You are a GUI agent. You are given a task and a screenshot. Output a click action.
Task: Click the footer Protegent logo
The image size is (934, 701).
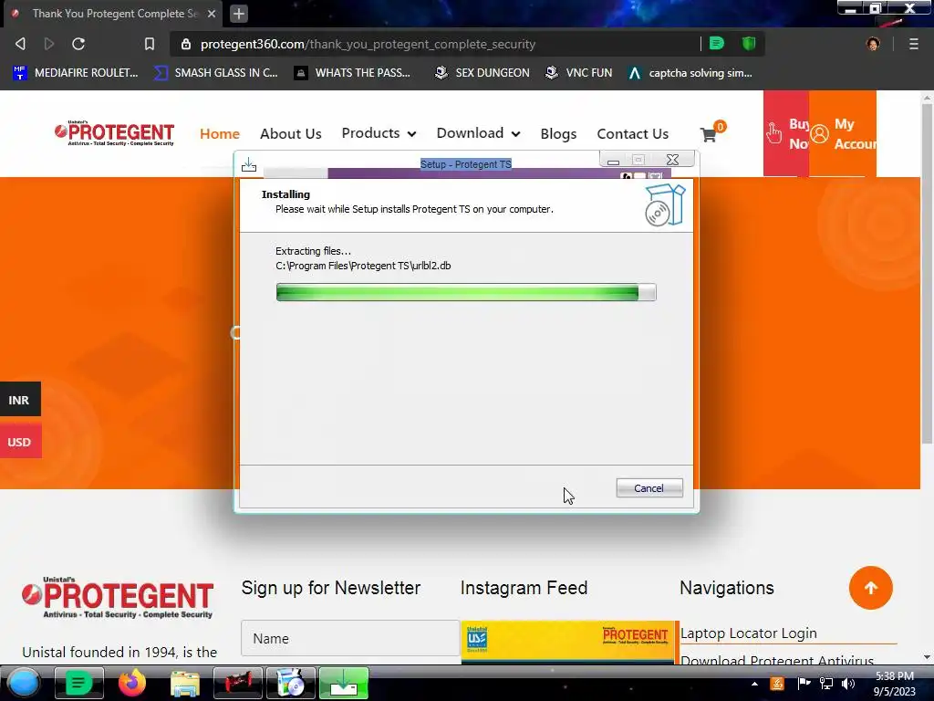(x=117, y=598)
